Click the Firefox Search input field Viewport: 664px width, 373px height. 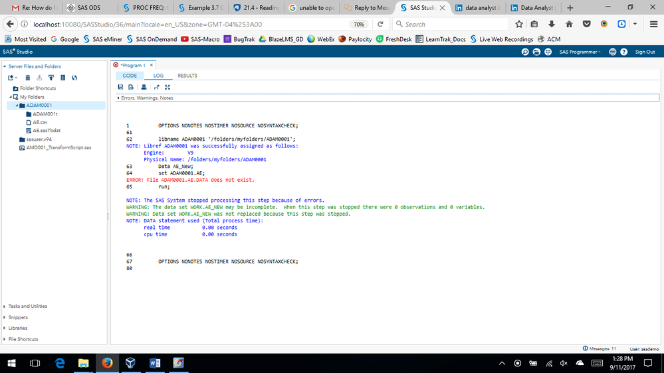451,24
